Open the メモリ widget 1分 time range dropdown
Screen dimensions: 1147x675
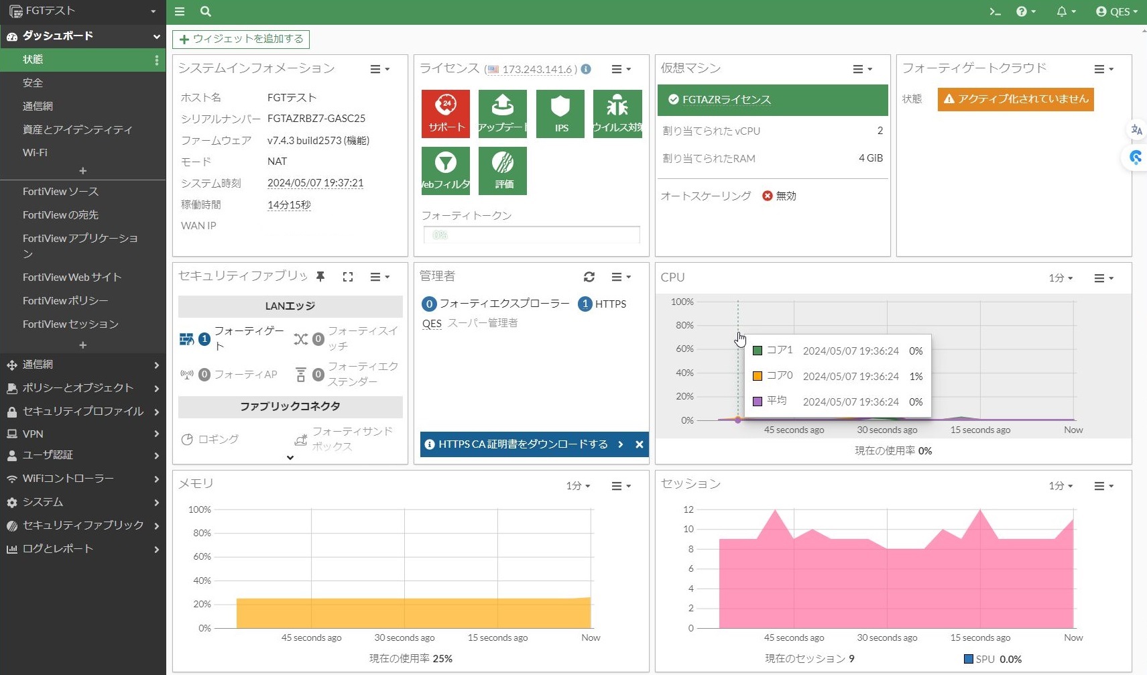tap(578, 486)
